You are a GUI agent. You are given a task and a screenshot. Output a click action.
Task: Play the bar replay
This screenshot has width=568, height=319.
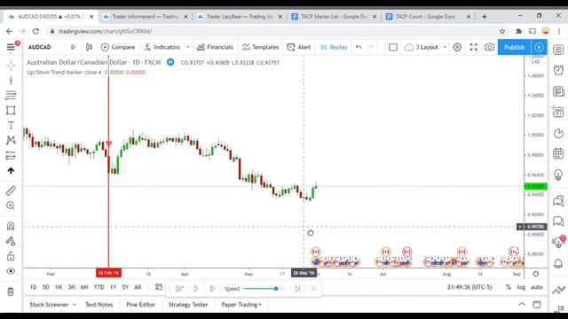tap(196, 289)
